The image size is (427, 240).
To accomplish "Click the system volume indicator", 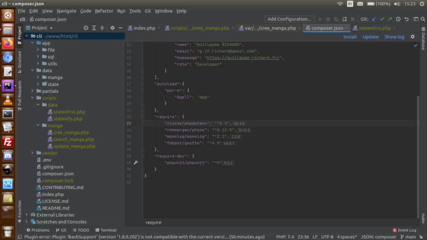I will 397,4.
